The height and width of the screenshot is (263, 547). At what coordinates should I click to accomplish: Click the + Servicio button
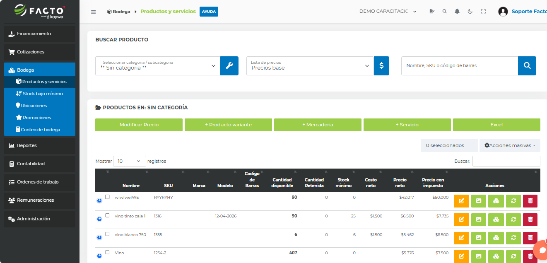coord(407,125)
